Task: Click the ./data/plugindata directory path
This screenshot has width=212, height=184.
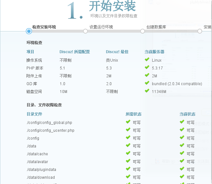Action: coord(41,170)
